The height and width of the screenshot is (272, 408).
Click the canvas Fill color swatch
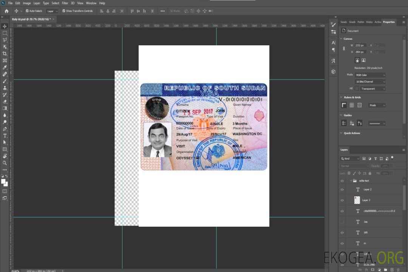[357, 89]
